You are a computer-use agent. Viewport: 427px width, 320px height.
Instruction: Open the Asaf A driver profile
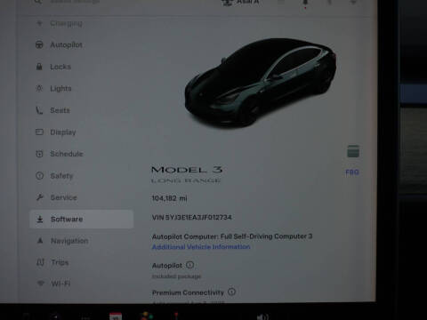click(x=241, y=3)
